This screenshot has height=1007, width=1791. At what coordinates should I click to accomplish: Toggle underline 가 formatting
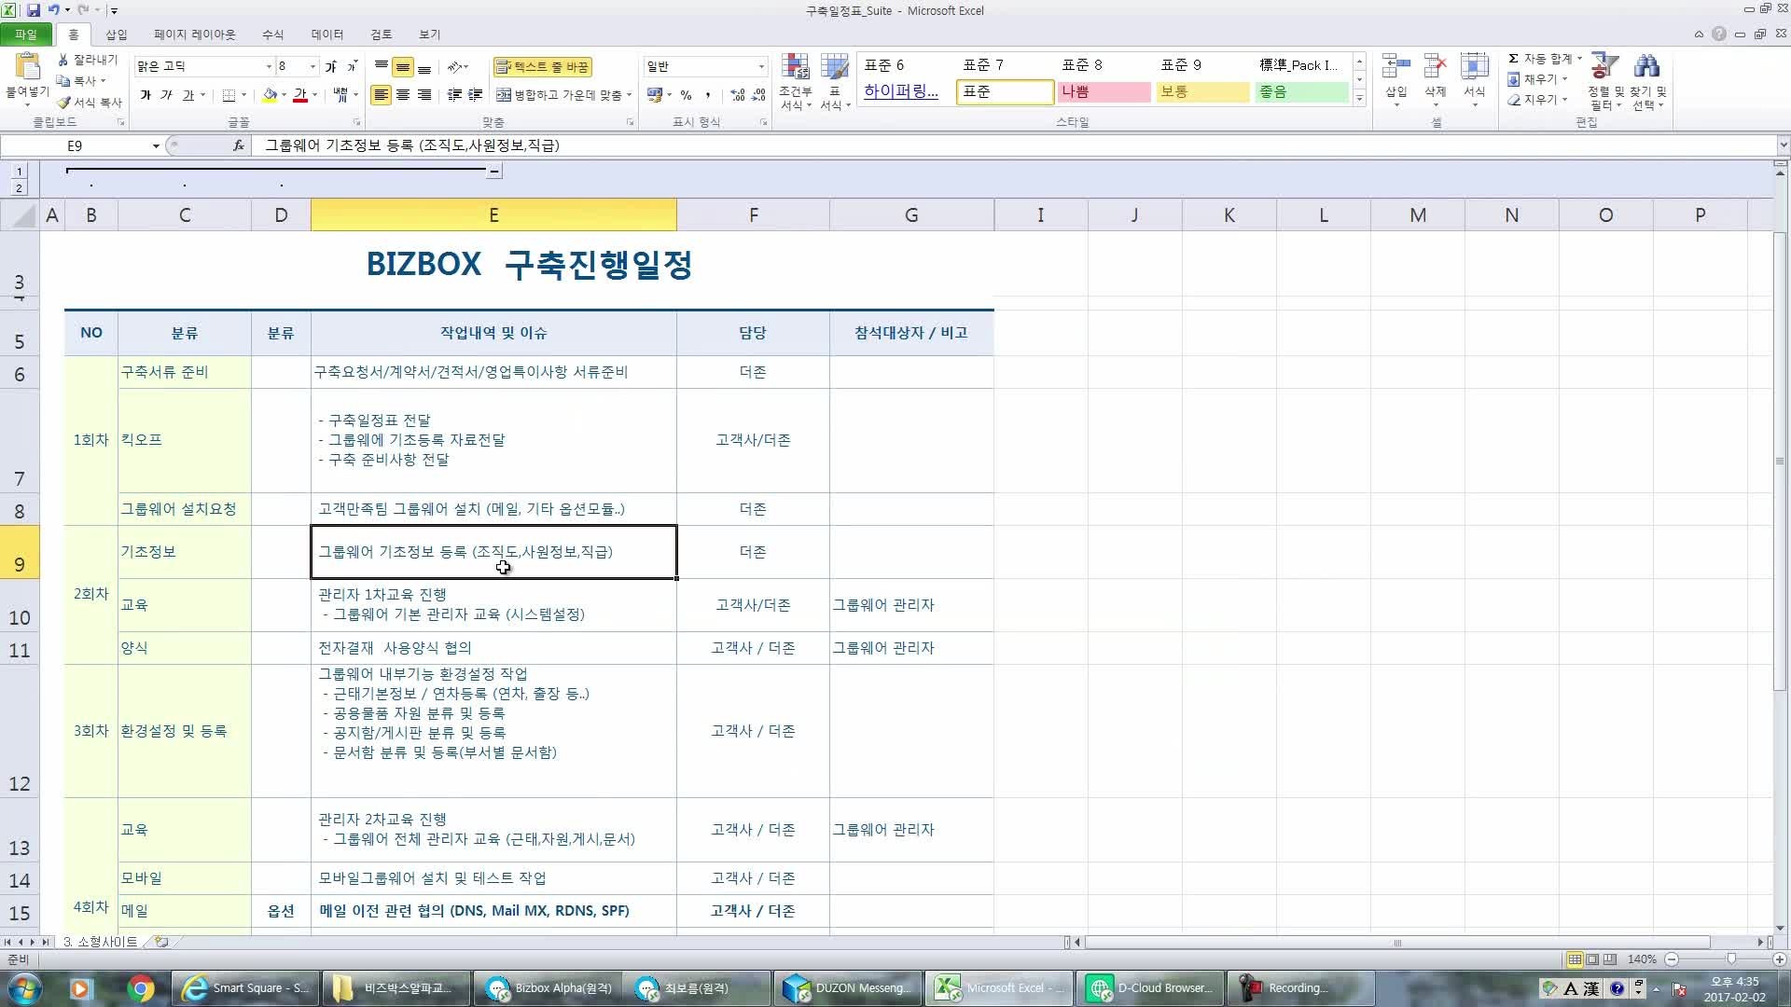point(187,95)
